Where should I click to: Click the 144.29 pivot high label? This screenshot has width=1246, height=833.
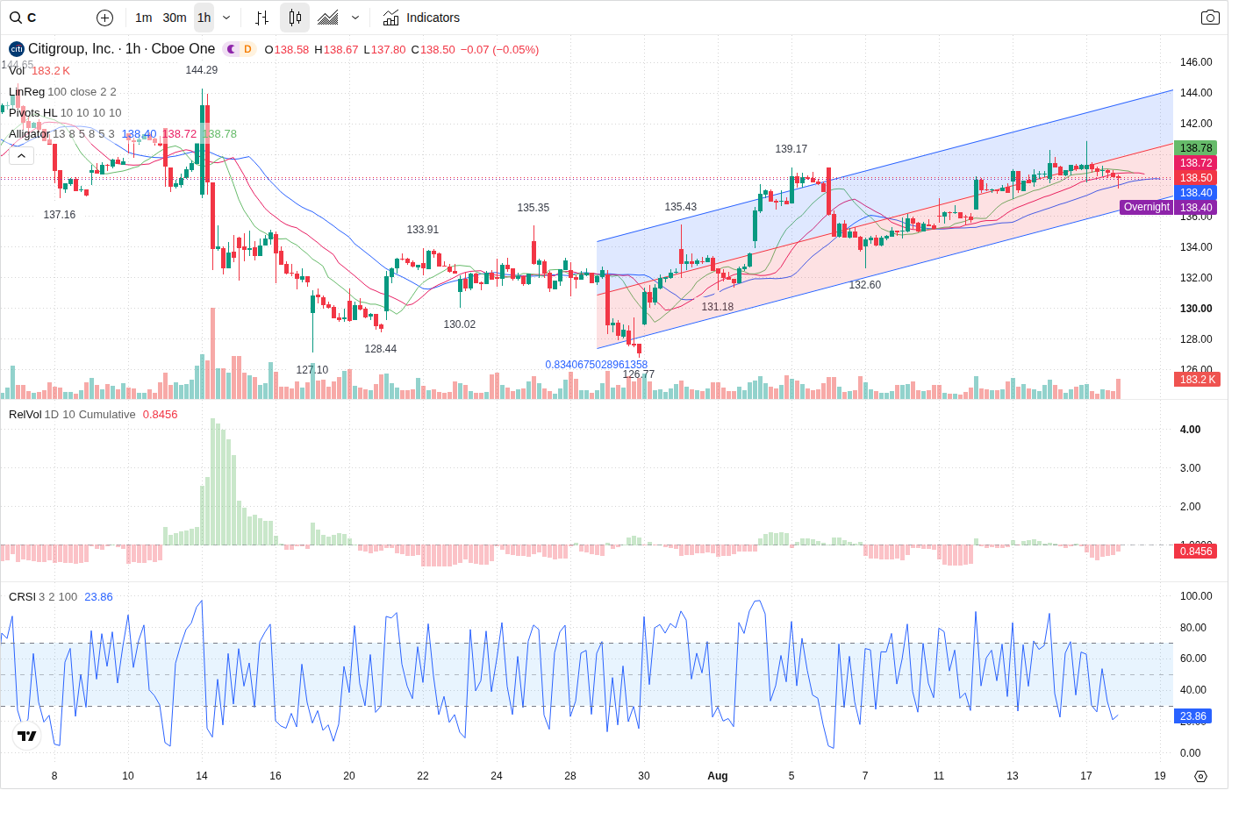pyautogui.click(x=202, y=70)
